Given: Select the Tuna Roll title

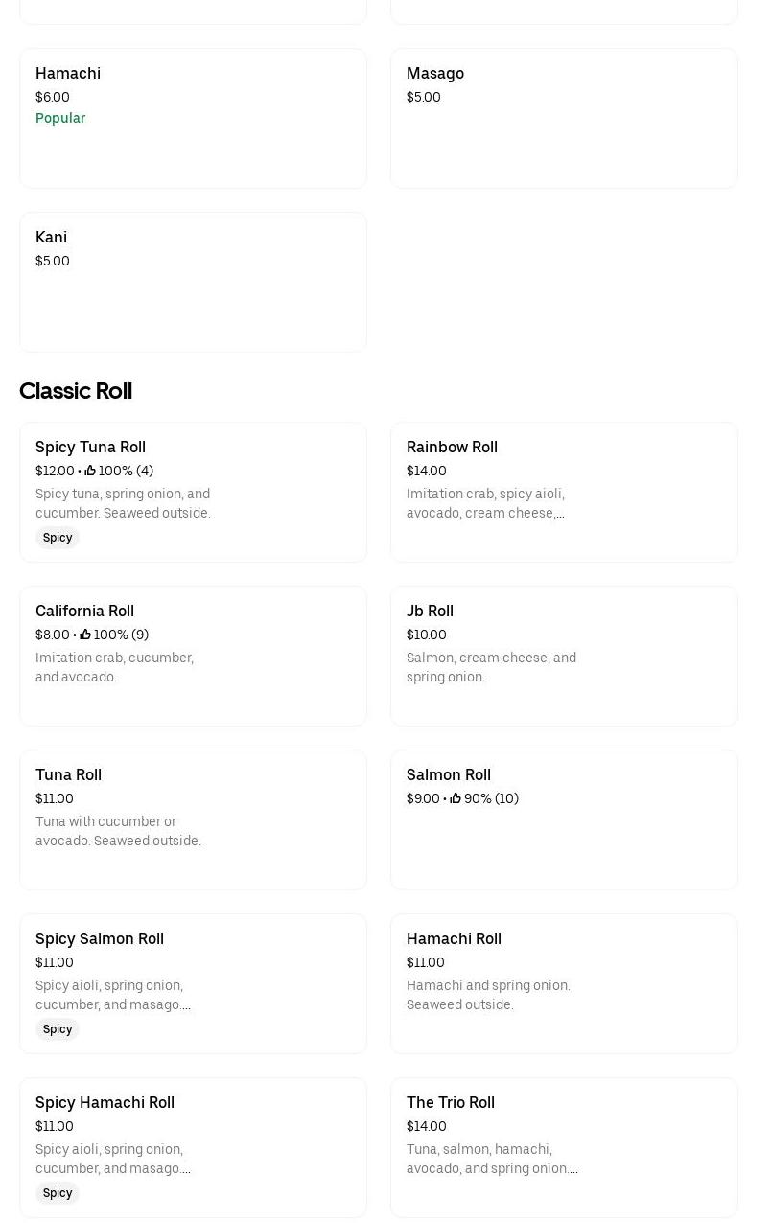Looking at the screenshot, I should pyautogui.click(x=68, y=775).
